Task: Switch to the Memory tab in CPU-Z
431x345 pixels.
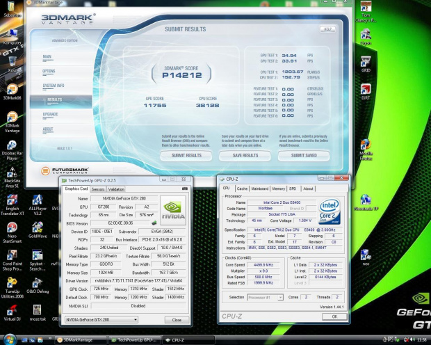Action: (279, 188)
